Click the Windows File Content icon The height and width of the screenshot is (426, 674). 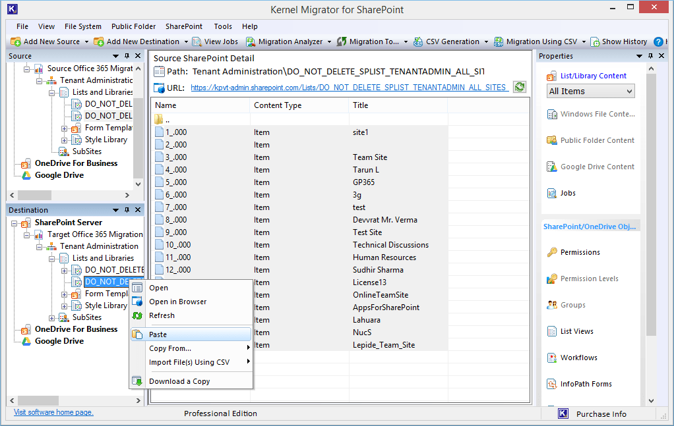551,114
